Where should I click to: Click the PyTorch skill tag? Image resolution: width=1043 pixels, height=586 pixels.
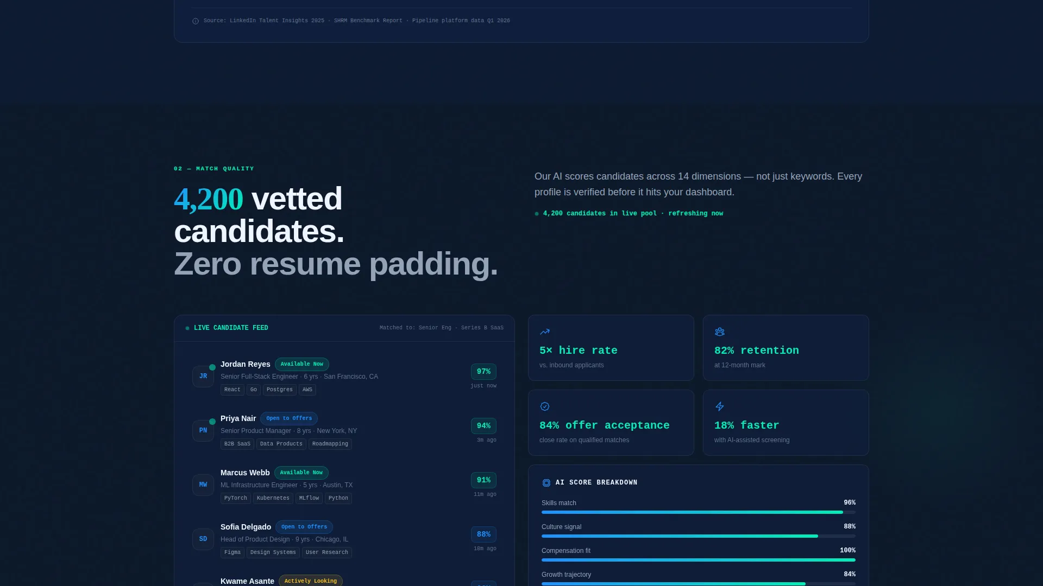(236, 499)
